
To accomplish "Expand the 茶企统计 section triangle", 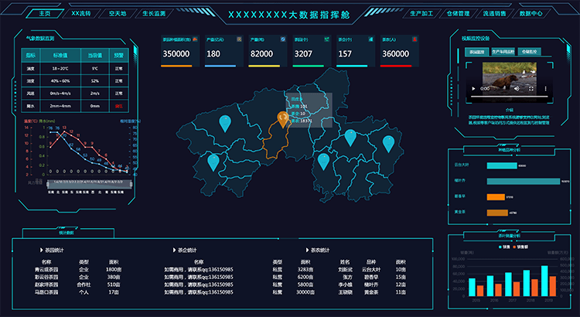I will click(174, 251).
